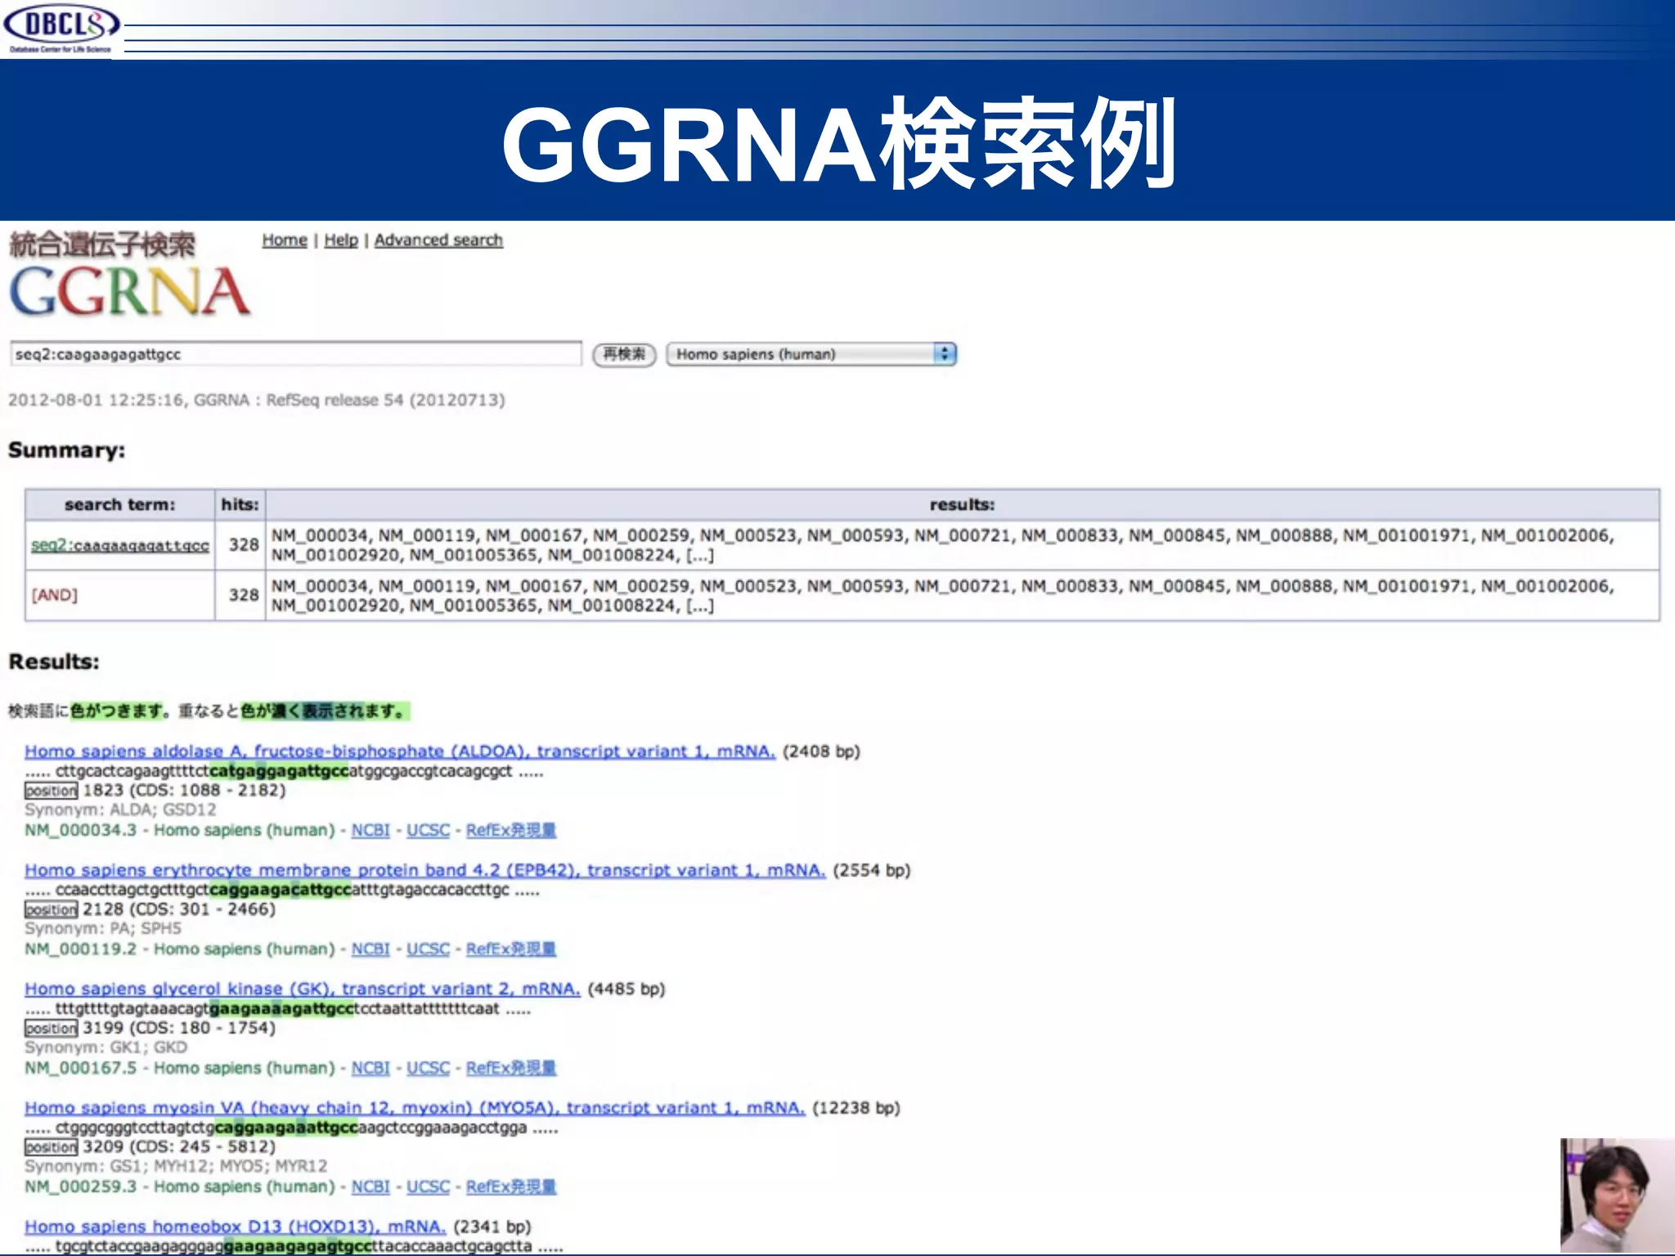Click Synonym: ALDA; GSD12 text
This screenshot has height=1256, width=1675.
pyautogui.click(x=120, y=810)
